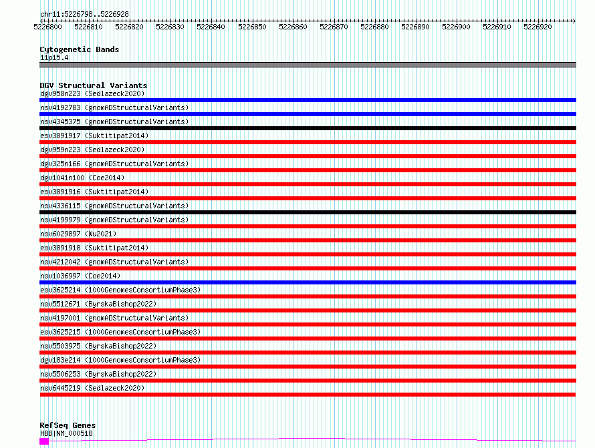This screenshot has height=448, width=595.
Task: Click the gray 11p15.4 cytogenetic band bar
Action: point(308,65)
